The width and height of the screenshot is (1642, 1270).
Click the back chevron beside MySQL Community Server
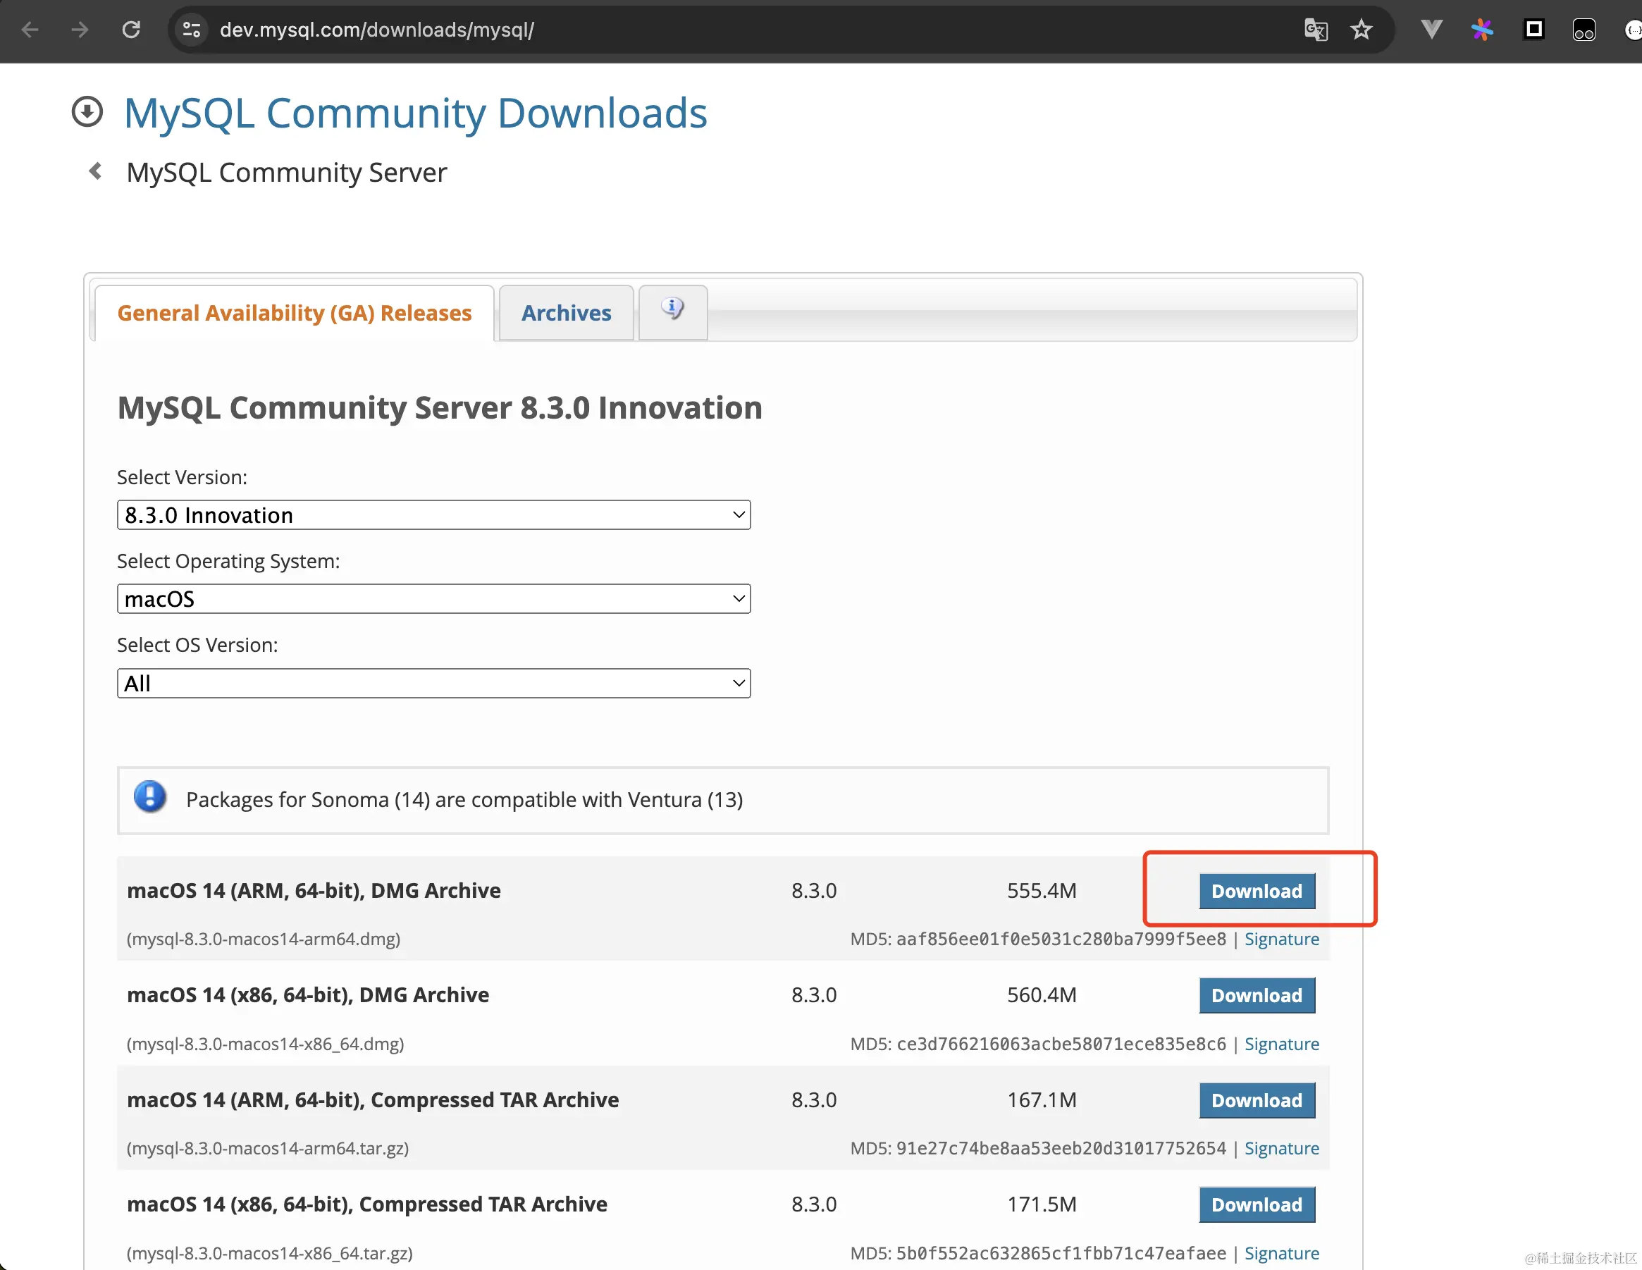click(x=95, y=171)
